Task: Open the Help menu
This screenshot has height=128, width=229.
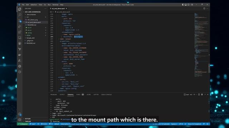Action: tap(62, 5)
